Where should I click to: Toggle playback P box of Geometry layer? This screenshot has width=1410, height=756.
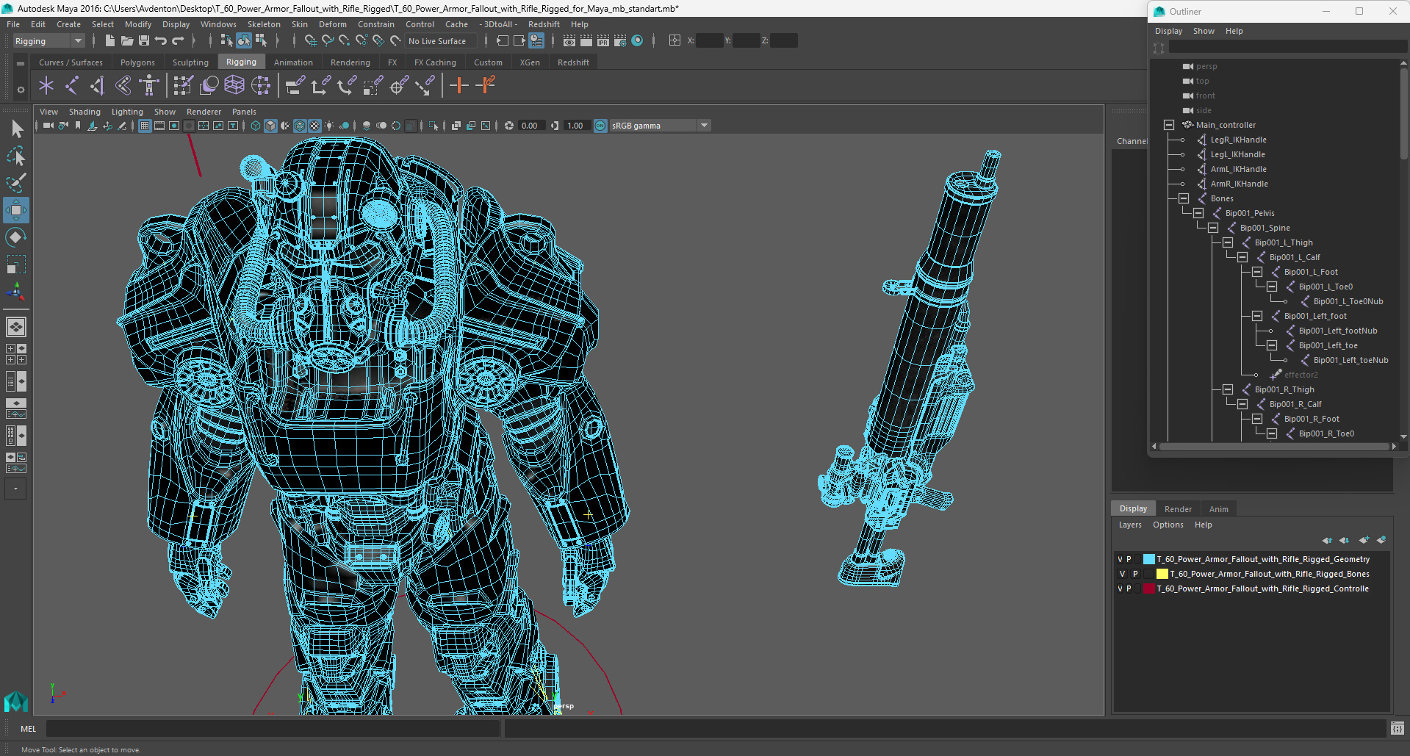click(x=1129, y=559)
